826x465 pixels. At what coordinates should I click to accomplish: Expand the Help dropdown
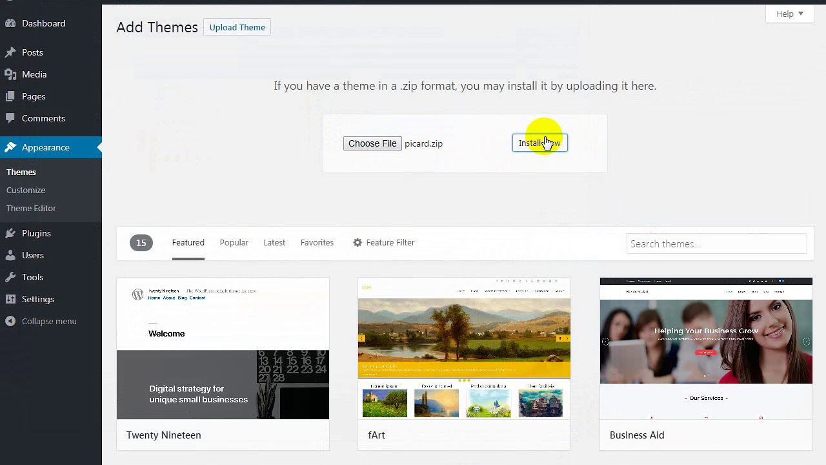click(790, 14)
